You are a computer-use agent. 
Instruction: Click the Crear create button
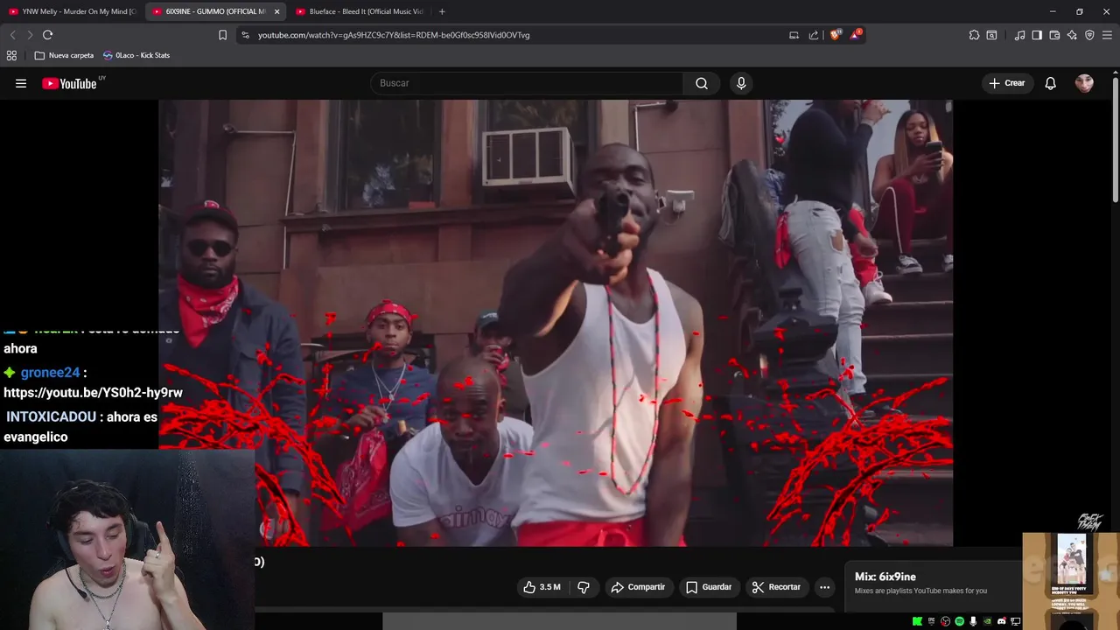1006,83
